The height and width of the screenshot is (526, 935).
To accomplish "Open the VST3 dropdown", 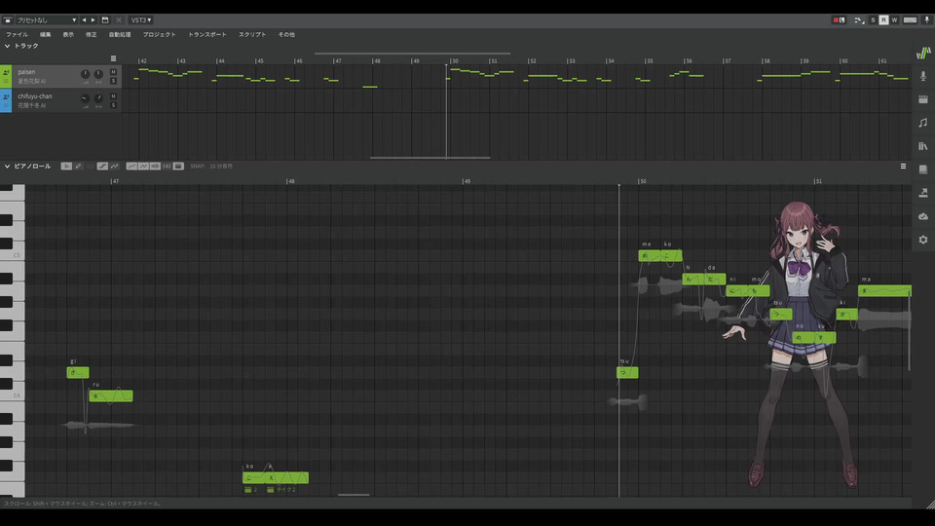I will pyautogui.click(x=140, y=19).
